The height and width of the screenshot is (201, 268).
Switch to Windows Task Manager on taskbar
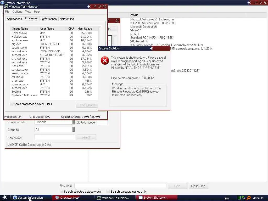[x=115, y=198]
